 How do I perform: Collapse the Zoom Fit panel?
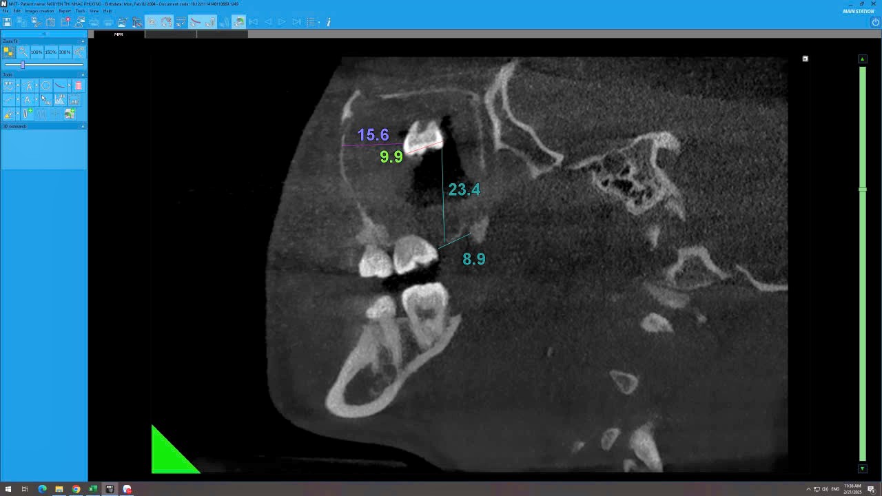[x=83, y=41]
